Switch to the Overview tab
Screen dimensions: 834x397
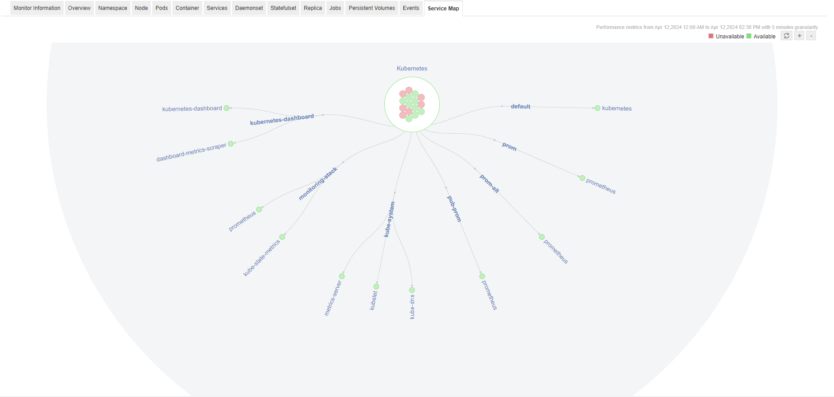point(79,8)
